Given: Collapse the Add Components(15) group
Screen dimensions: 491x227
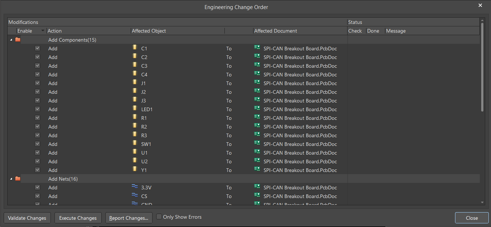Looking at the screenshot, I should click(x=11, y=40).
